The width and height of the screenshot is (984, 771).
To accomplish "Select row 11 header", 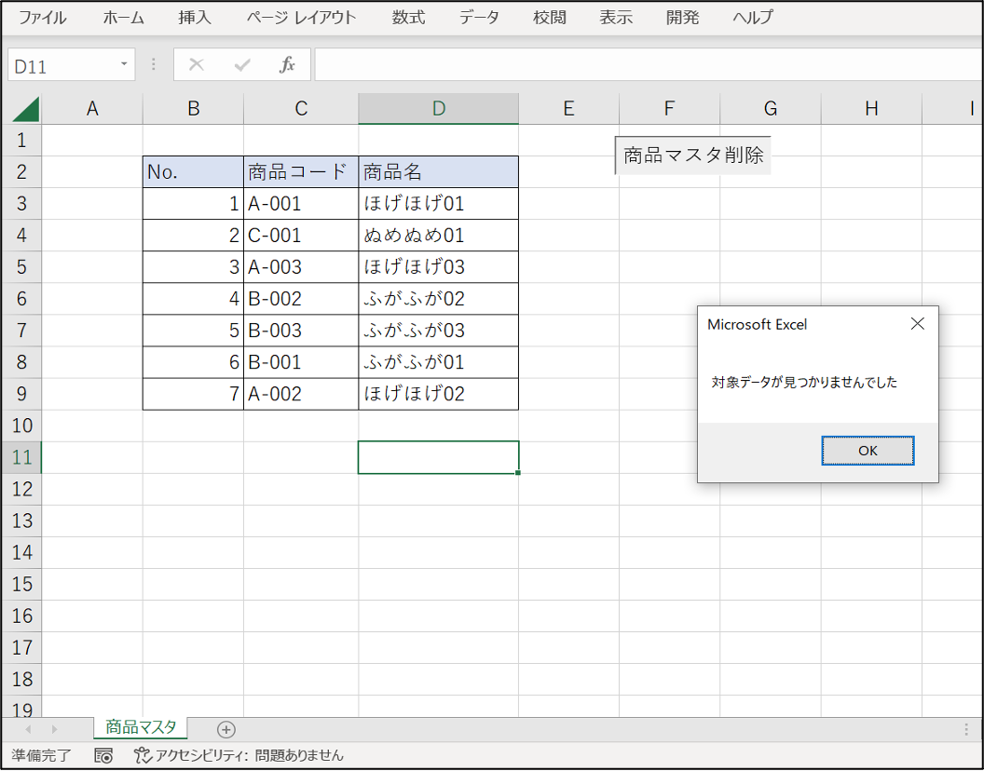I will [x=22, y=457].
